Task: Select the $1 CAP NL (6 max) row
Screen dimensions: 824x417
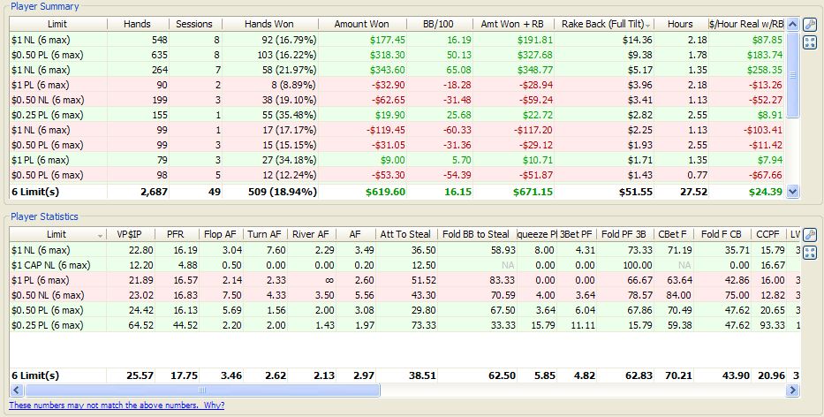Action: pyautogui.click(x=51, y=265)
